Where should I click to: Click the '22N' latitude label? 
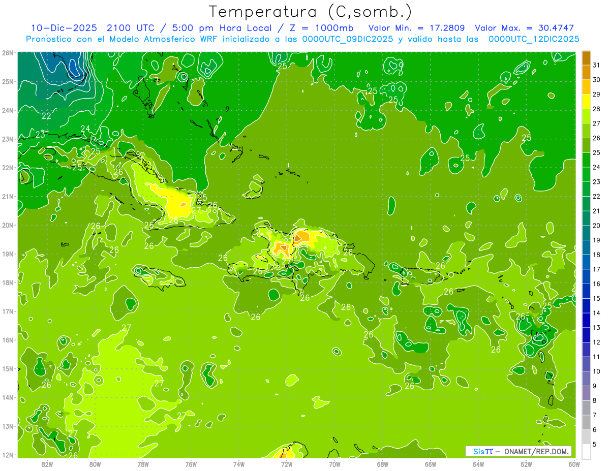point(7,168)
